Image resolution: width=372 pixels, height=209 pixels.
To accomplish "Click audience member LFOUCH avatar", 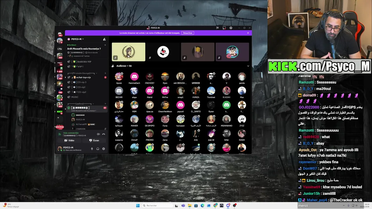I will (x=196, y=77).
